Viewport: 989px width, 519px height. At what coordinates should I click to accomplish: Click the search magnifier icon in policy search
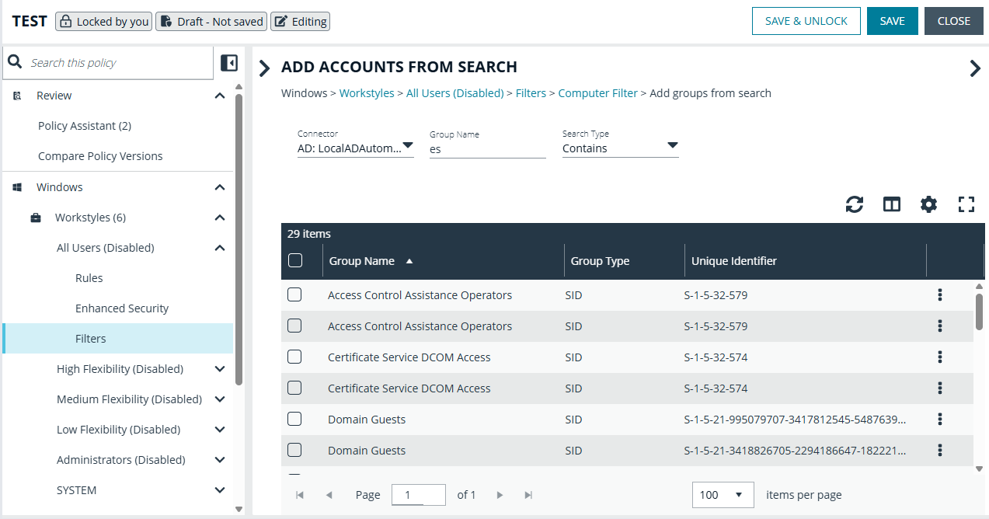tap(15, 62)
